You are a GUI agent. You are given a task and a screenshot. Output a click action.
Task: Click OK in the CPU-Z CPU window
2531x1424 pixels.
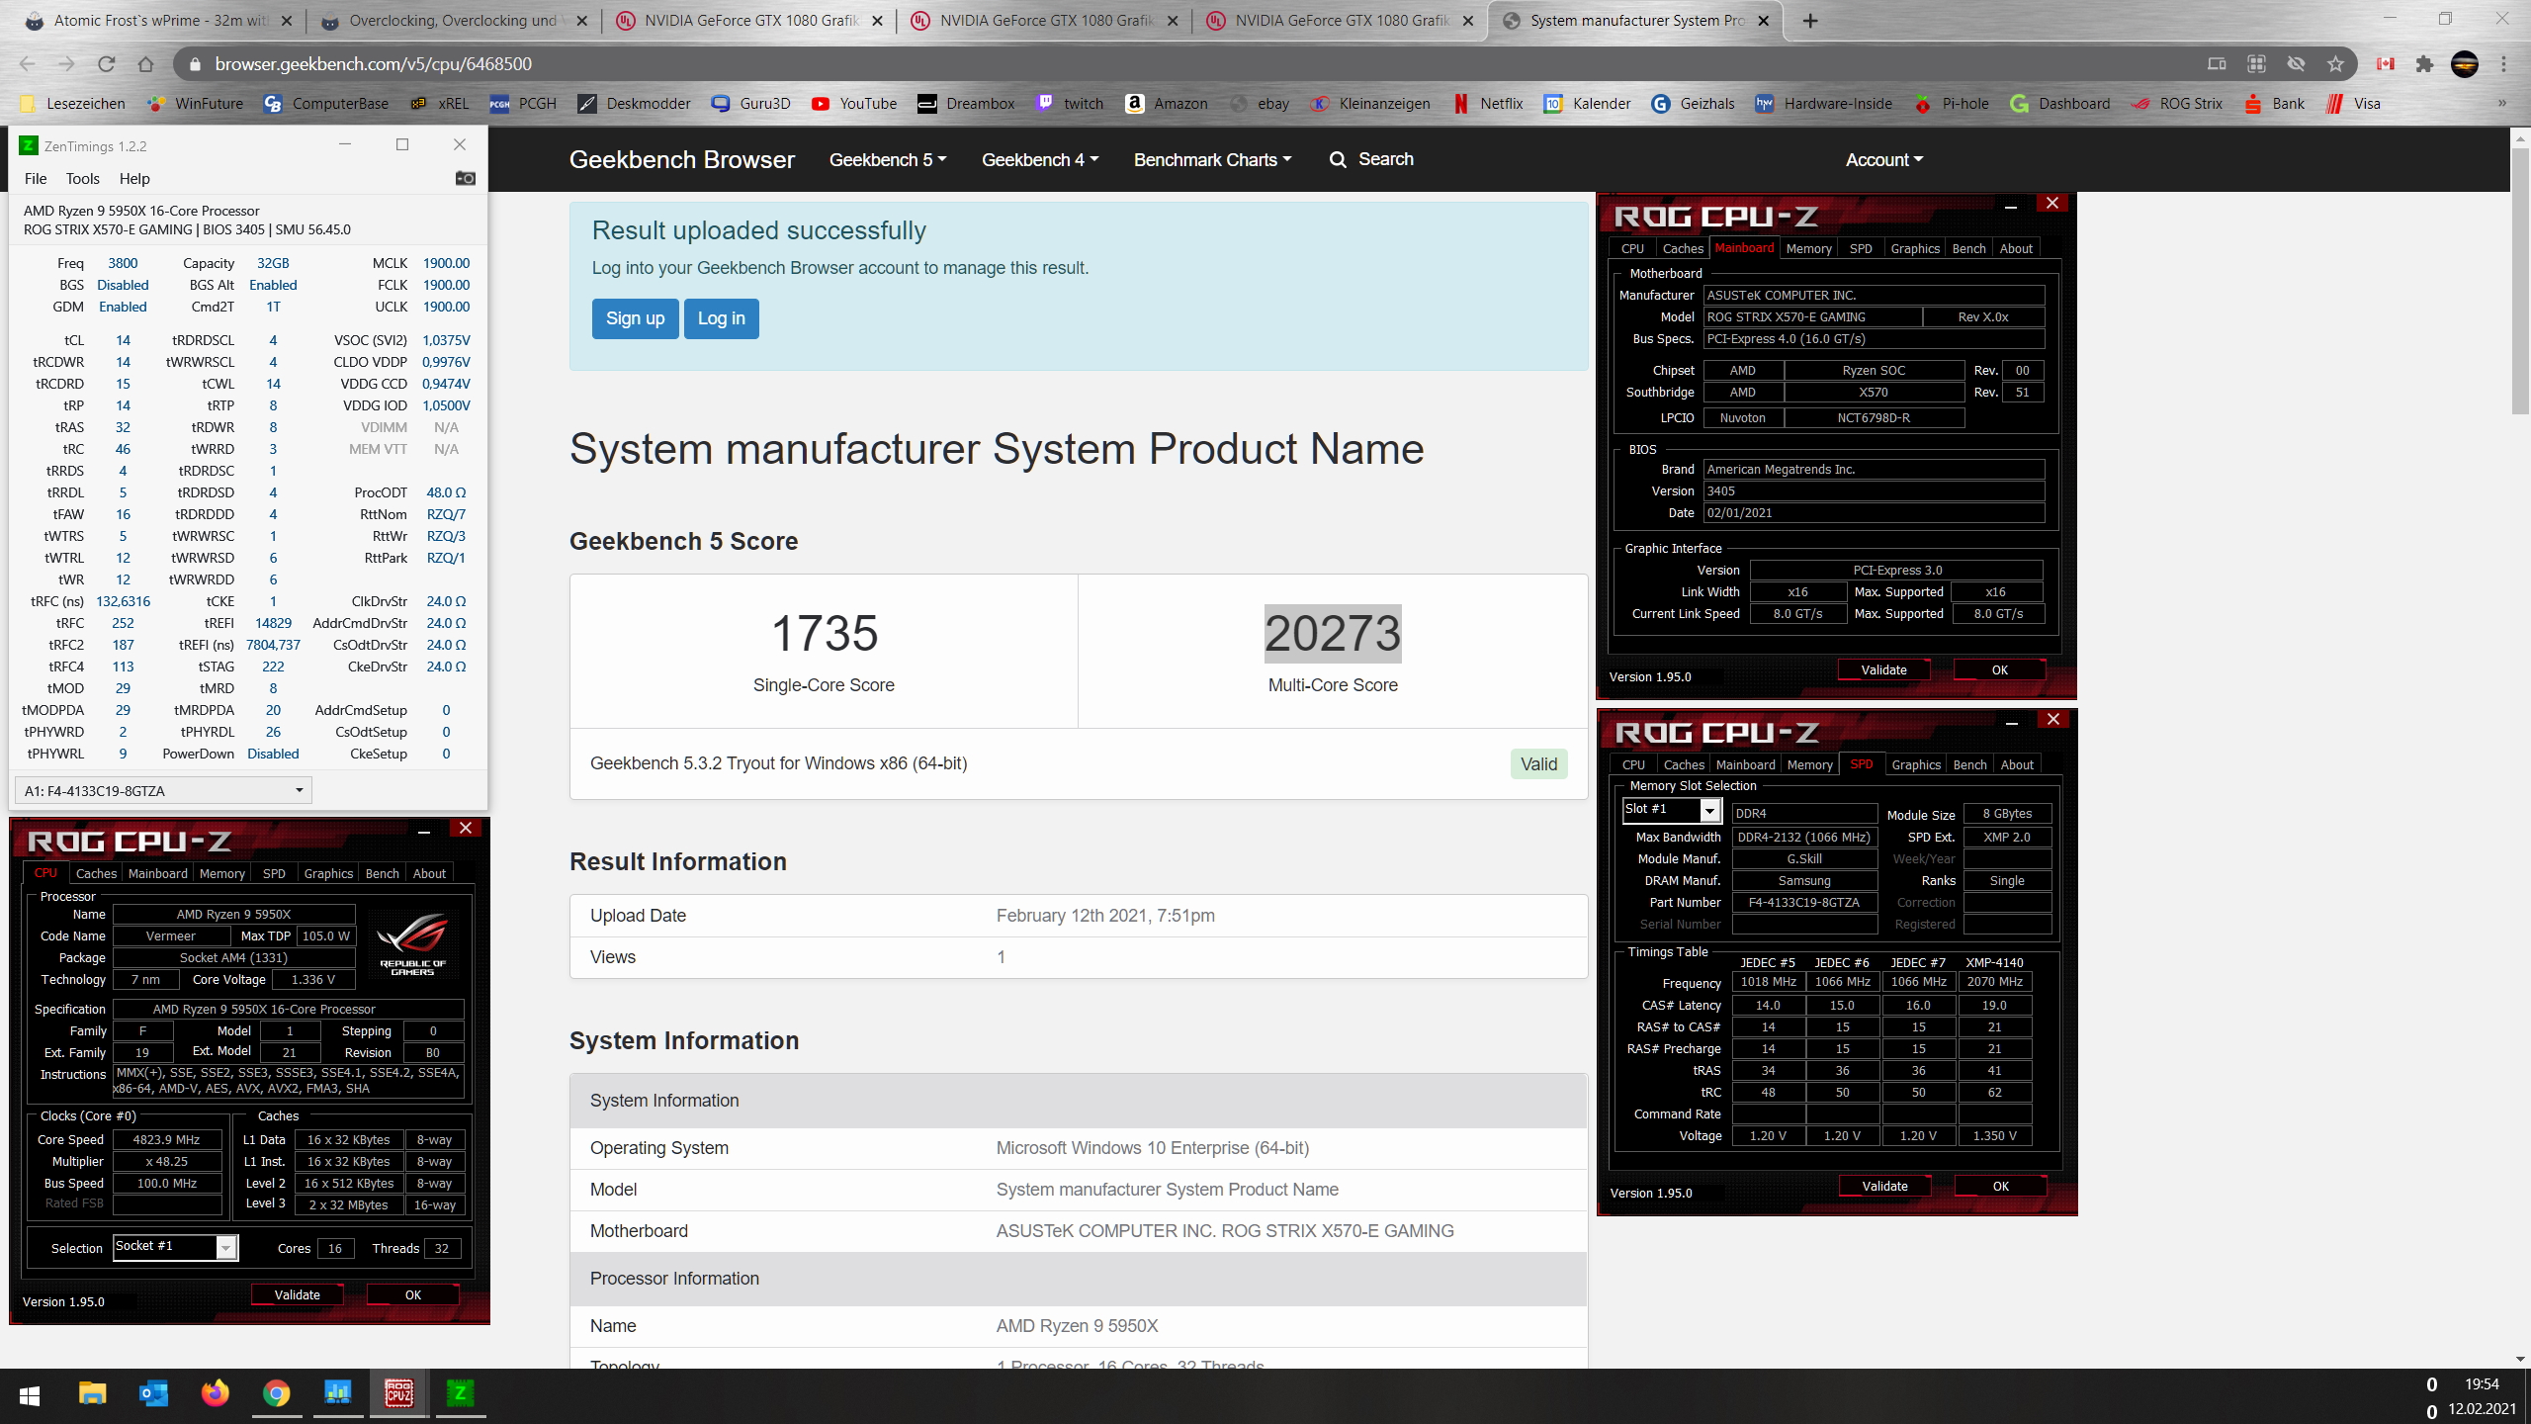tap(412, 1294)
